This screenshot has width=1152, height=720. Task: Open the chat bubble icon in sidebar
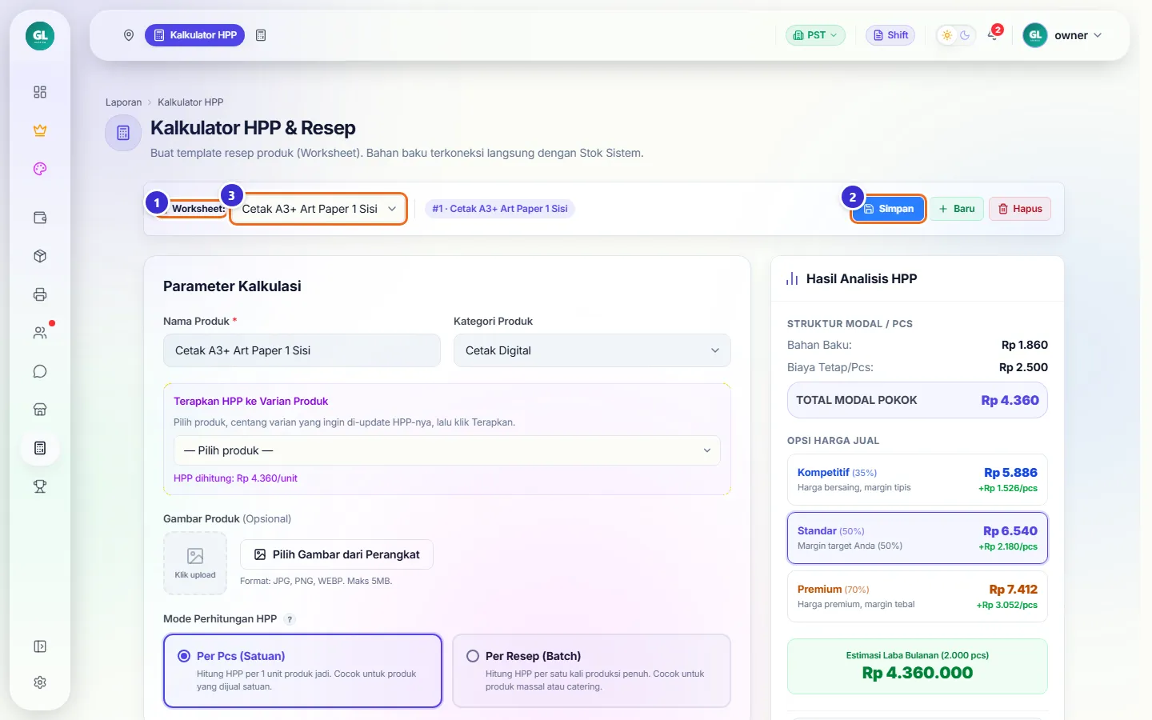40,371
